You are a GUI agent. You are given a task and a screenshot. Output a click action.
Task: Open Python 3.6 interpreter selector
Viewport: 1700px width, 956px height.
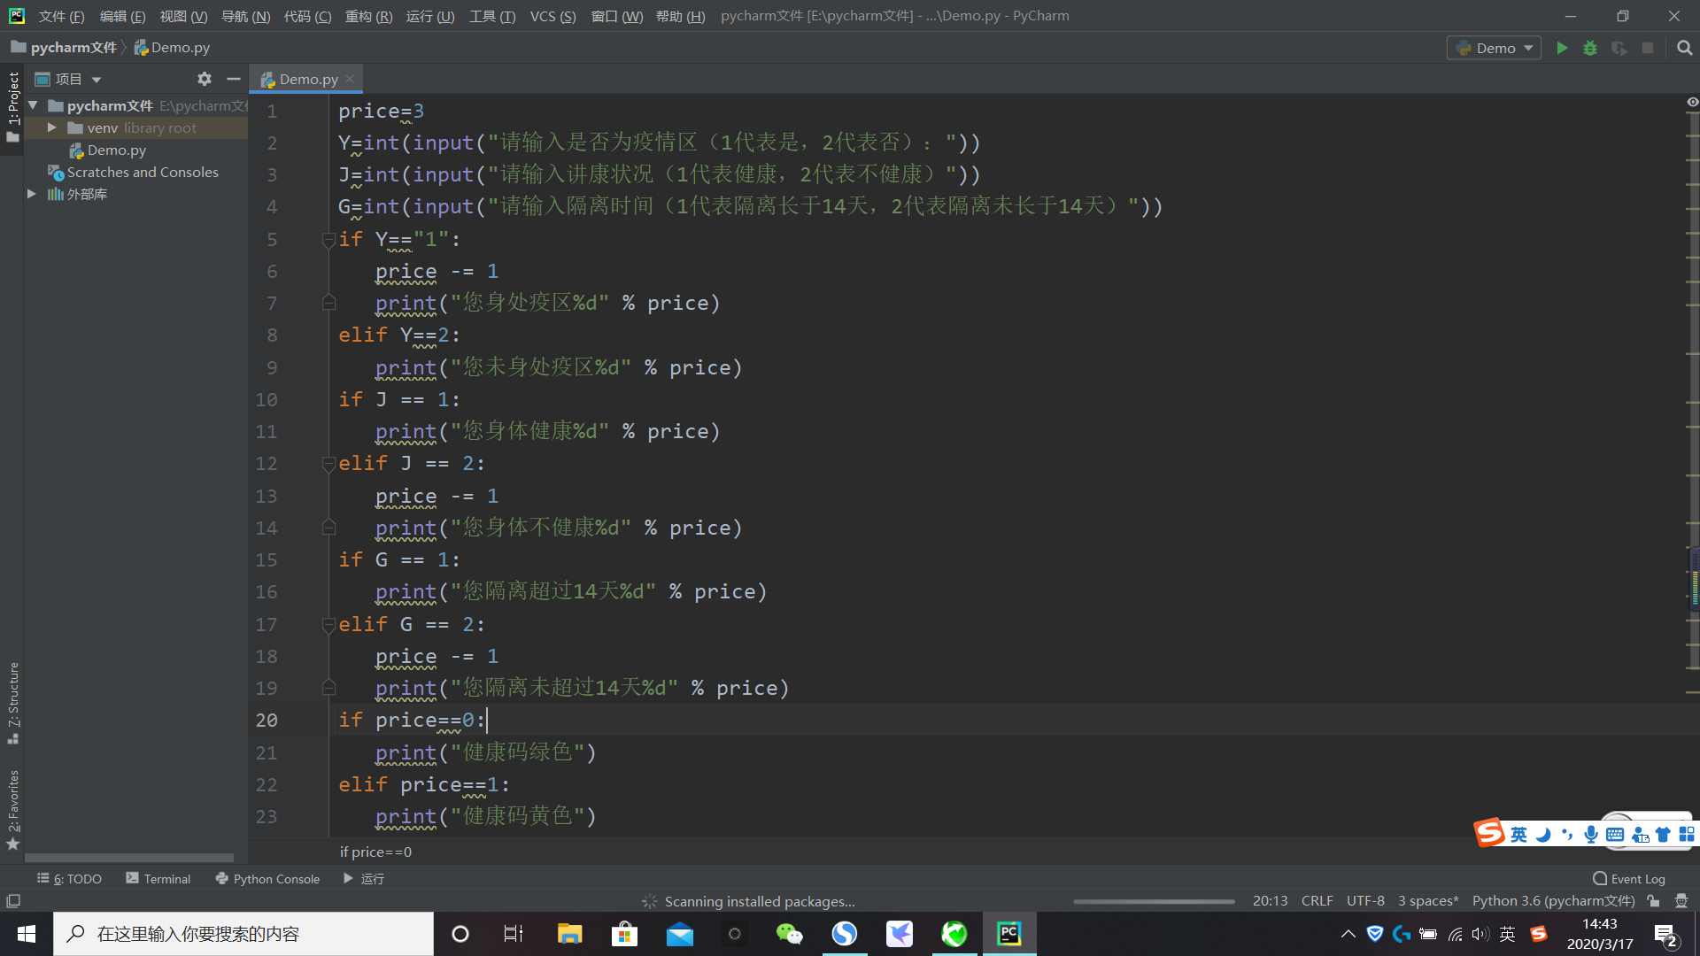1553,901
